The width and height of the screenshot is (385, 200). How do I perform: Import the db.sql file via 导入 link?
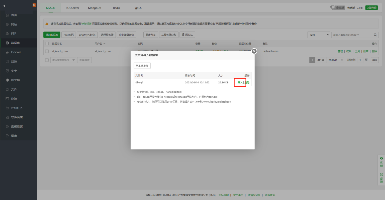(x=238, y=82)
